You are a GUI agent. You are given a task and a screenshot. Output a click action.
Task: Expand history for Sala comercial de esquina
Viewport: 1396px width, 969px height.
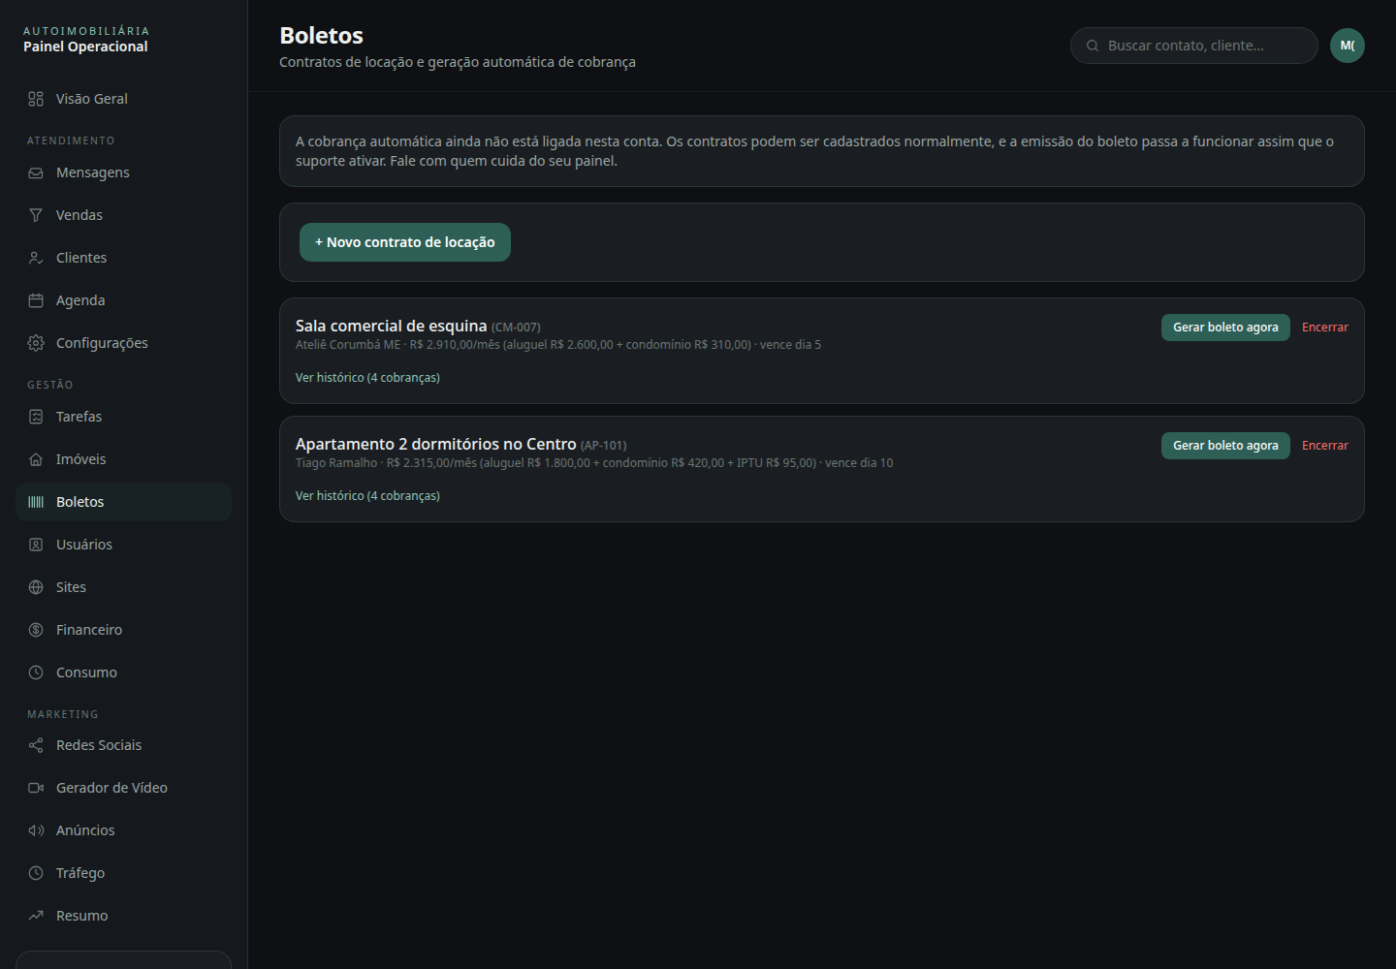(367, 378)
